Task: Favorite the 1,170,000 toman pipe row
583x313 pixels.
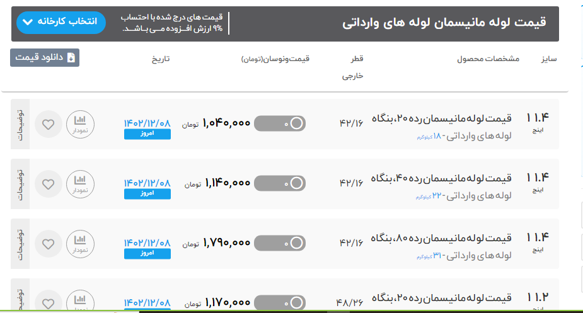Action: click(49, 302)
